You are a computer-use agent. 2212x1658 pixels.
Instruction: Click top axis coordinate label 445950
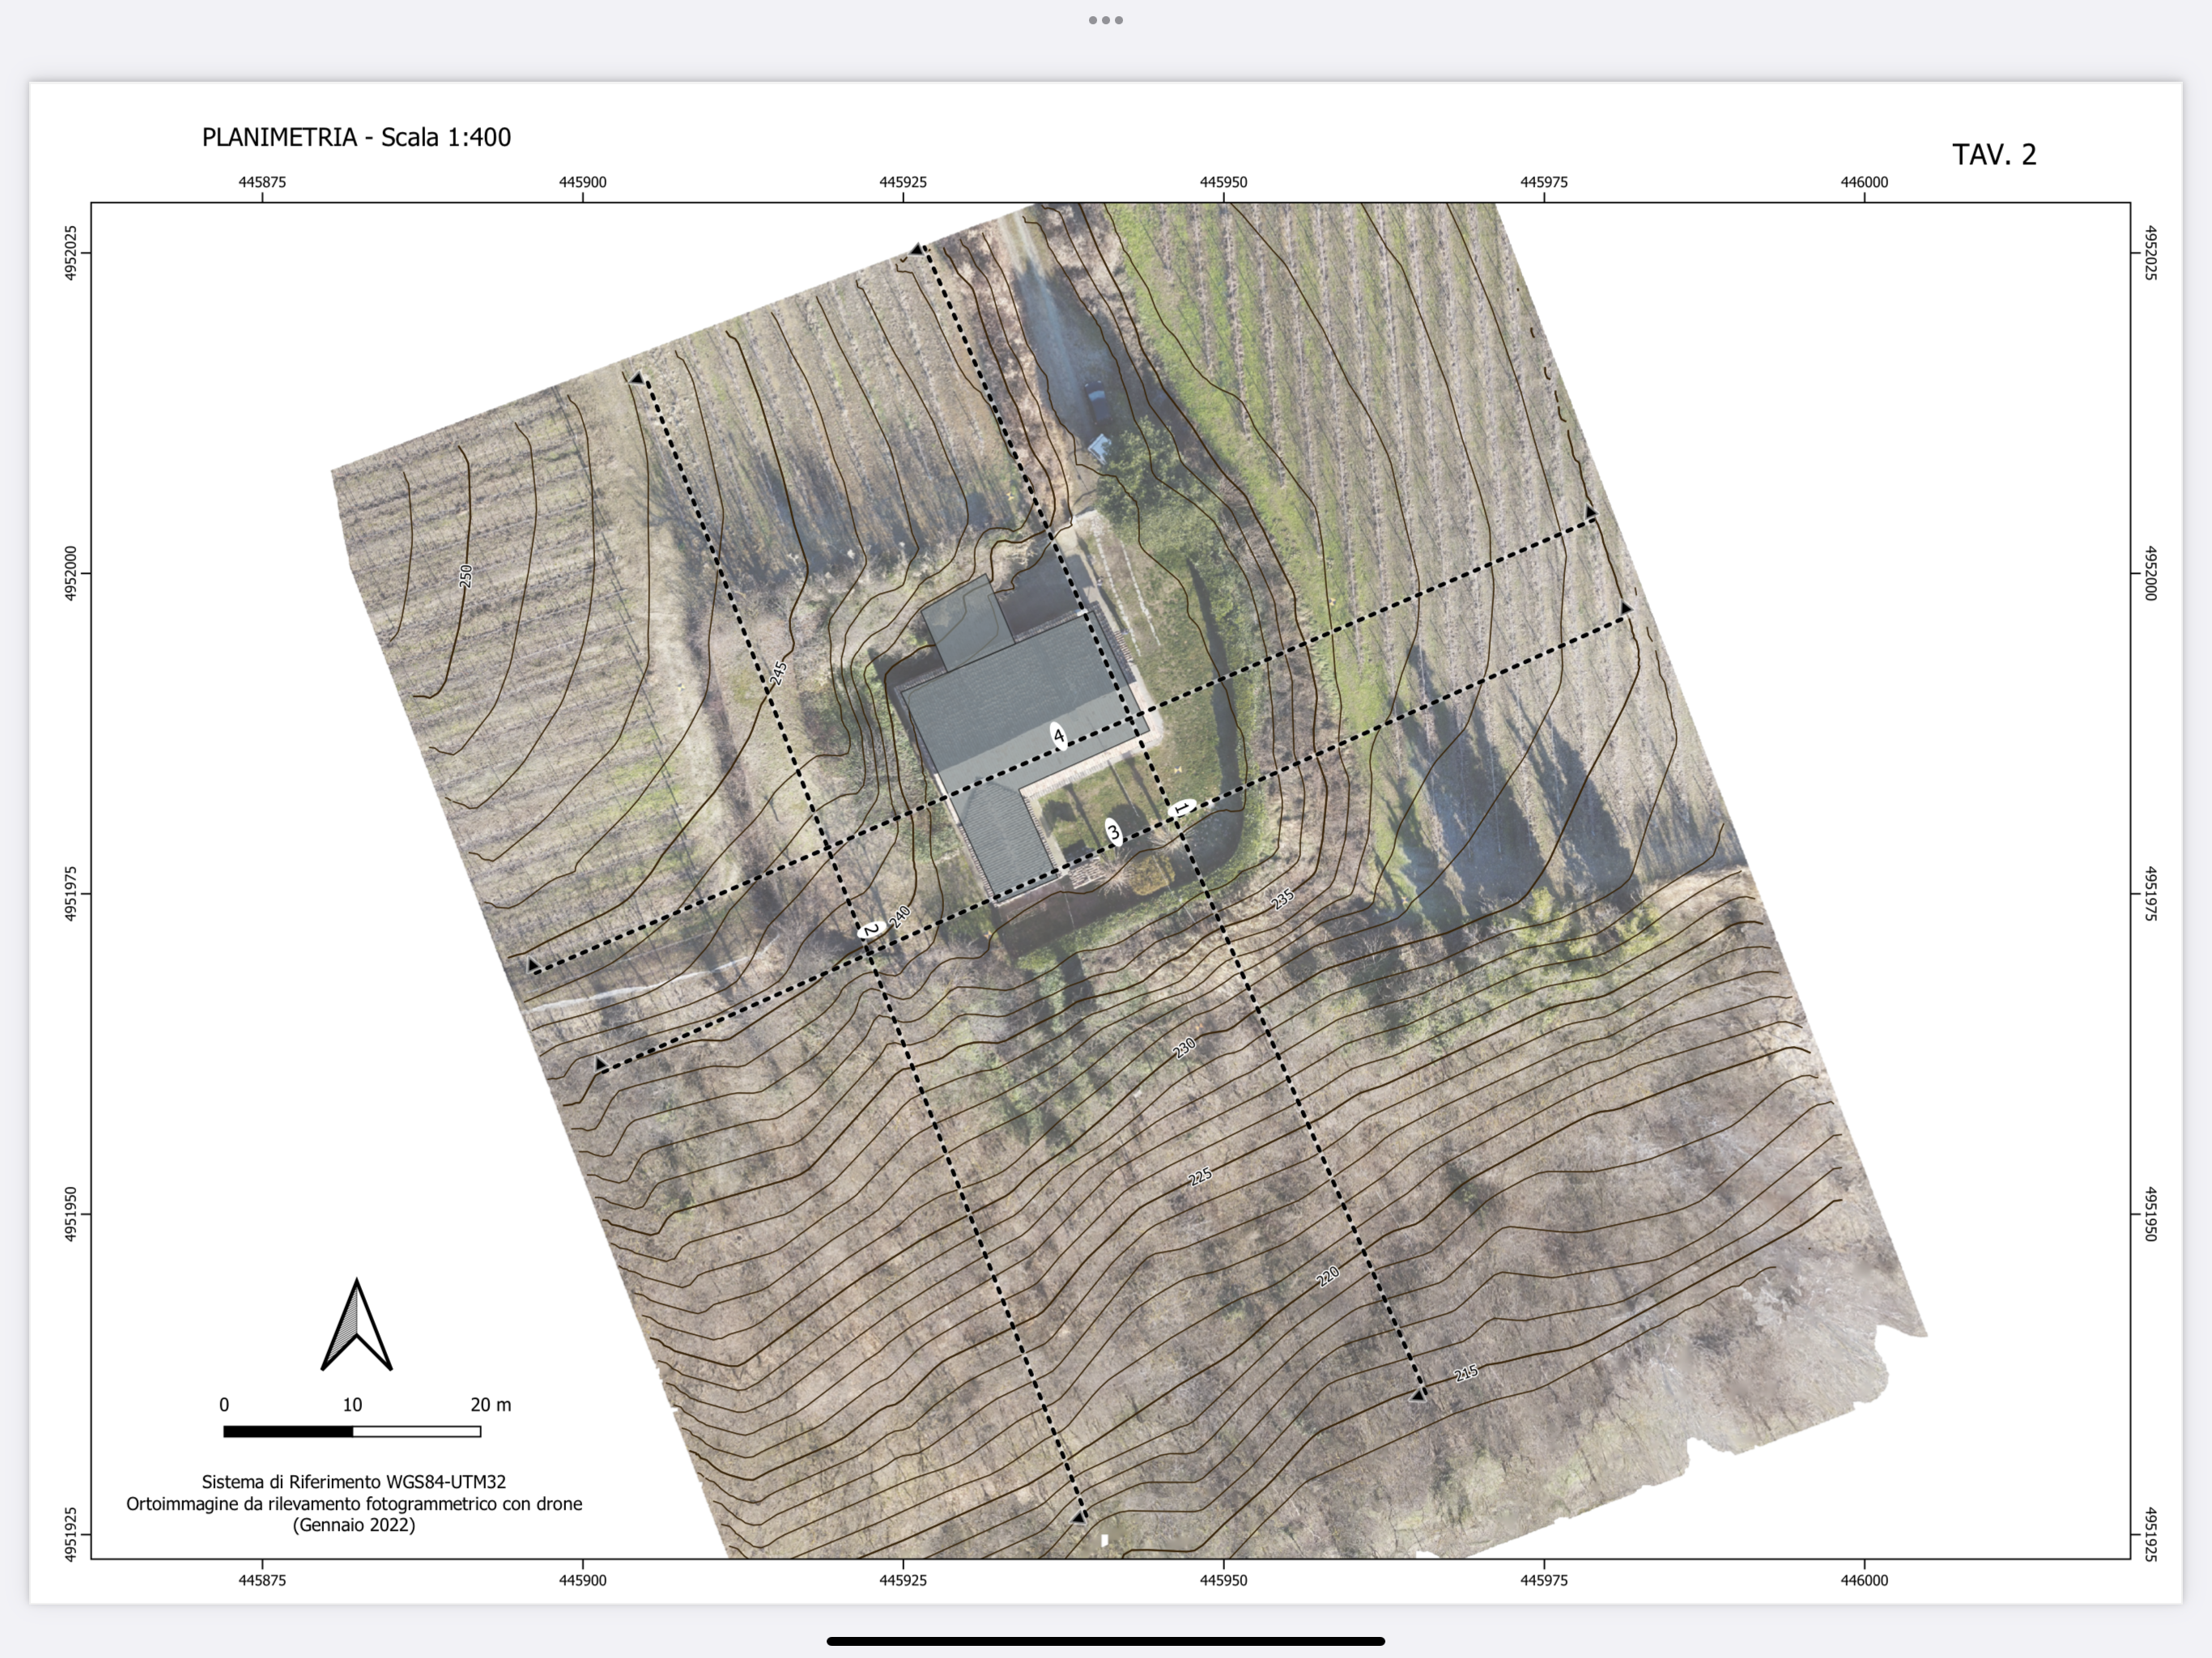(x=1223, y=182)
